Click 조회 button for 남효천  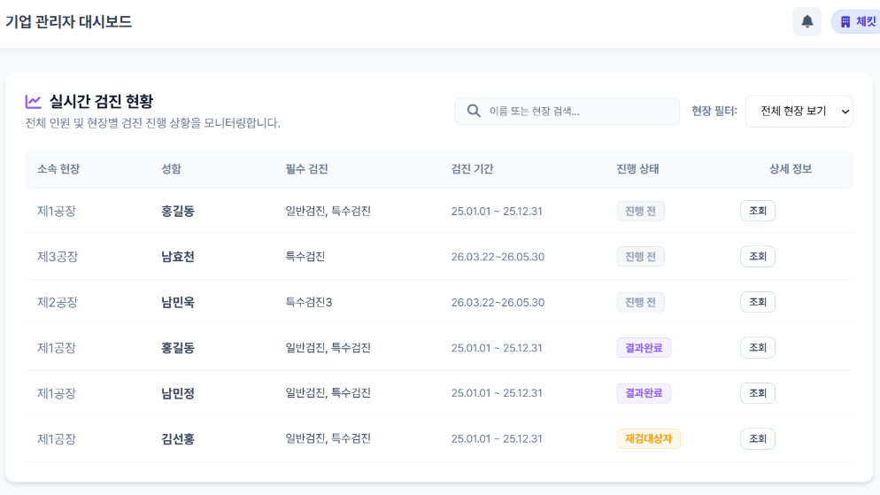pyautogui.click(x=757, y=257)
